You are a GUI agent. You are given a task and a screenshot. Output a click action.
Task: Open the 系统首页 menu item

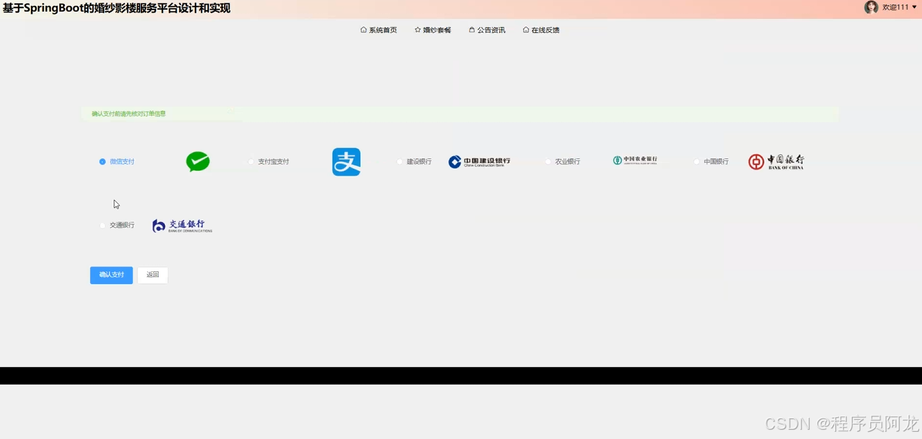tap(379, 30)
